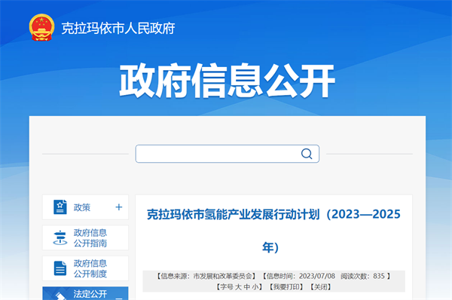
Task: Click the national emblem logo
Action: (x=41, y=27)
